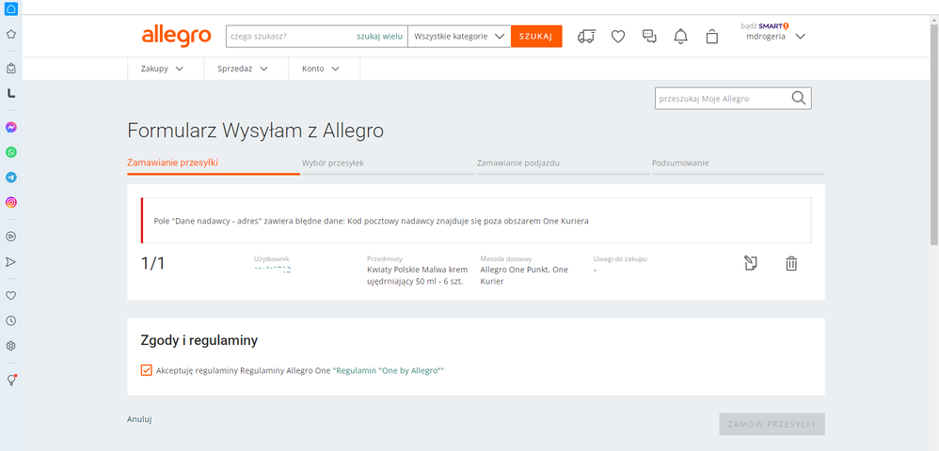Open the user name link under Użytkownik
939x451 pixels.
click(273, 270)
